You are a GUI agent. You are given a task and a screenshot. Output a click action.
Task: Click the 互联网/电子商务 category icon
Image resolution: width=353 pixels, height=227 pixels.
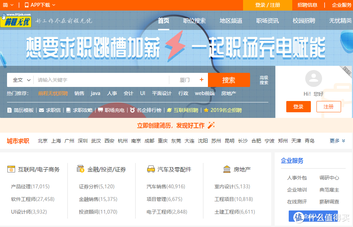[11, 169]
